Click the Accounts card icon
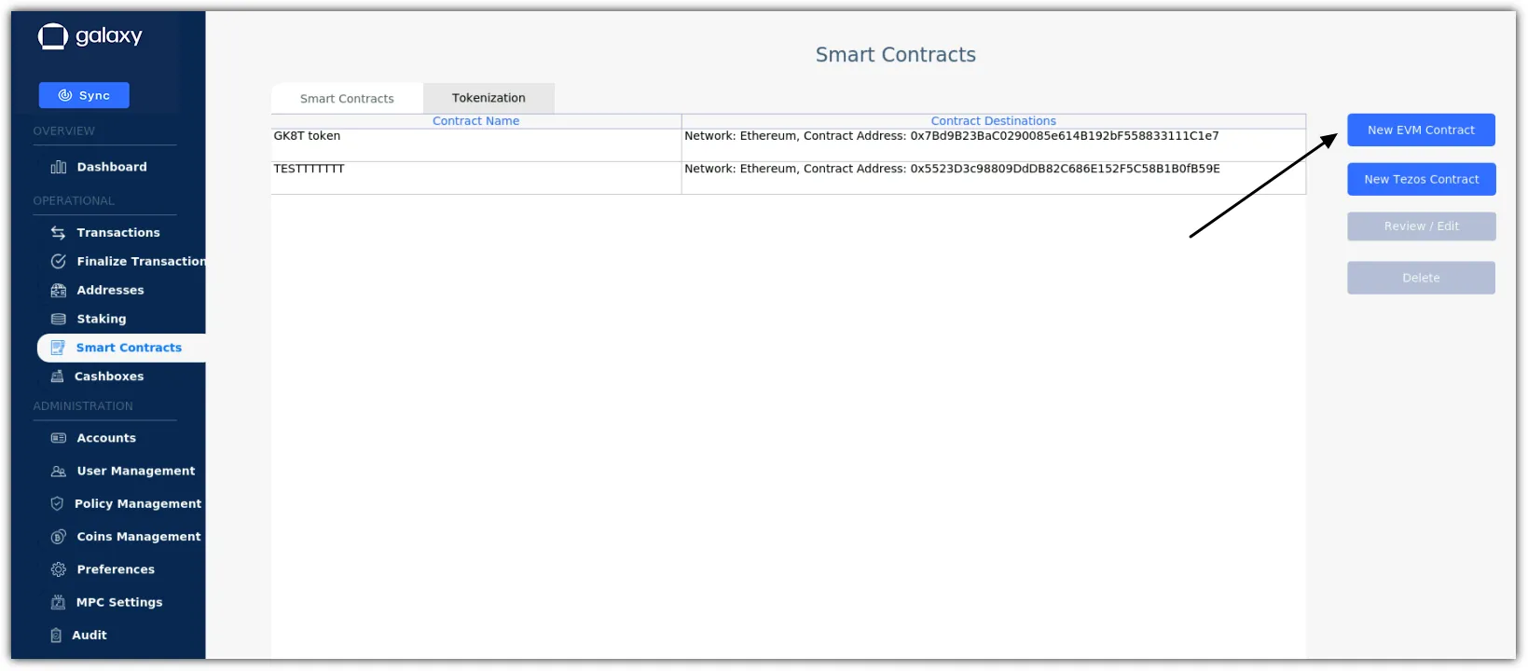The image size is (1528, 671). click(59, 438)
